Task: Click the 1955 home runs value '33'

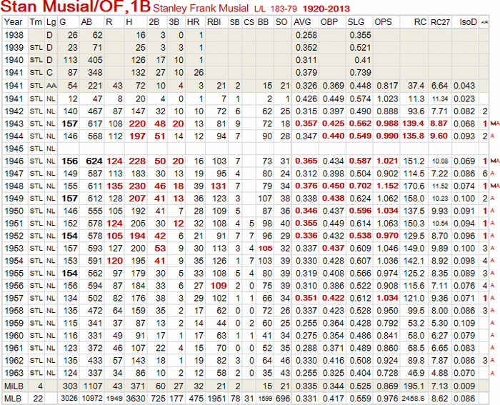Action: [199, 273]
